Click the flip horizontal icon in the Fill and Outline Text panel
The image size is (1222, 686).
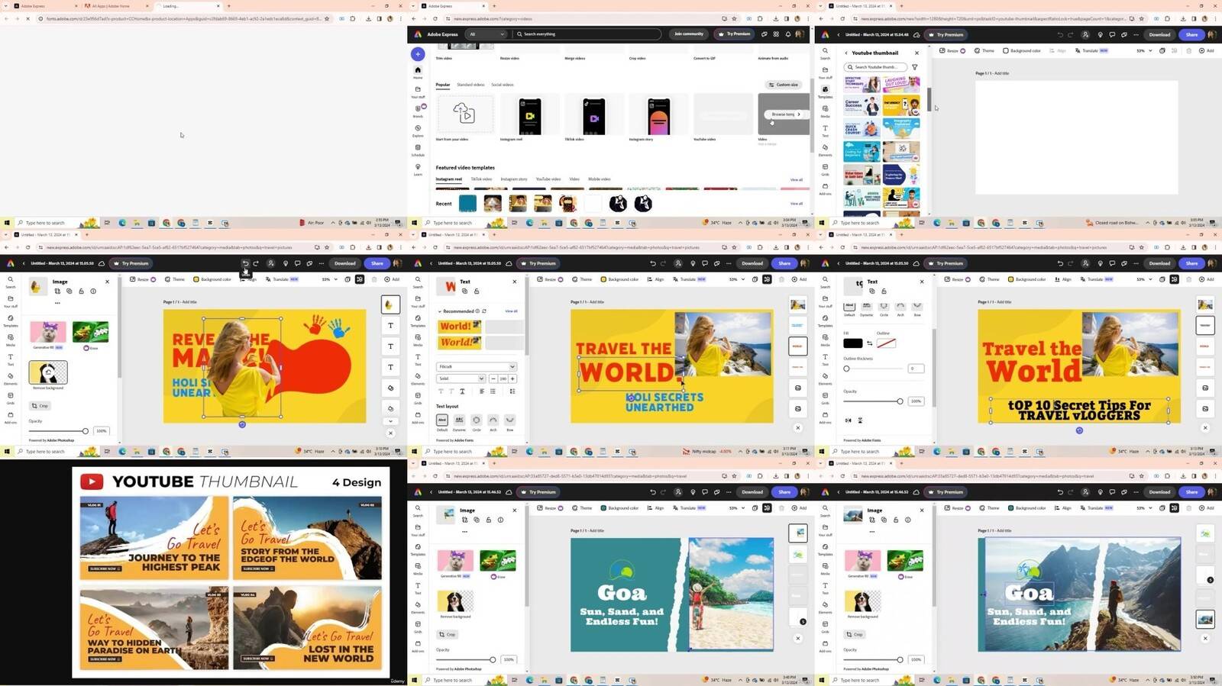[x=848, y=420]
